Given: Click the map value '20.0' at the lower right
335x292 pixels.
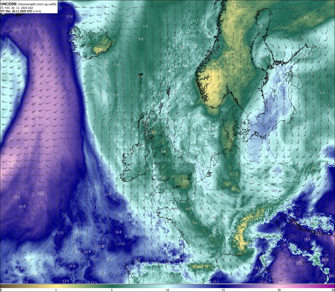Looking at the screenshot, I should click(x=325, y=260).
